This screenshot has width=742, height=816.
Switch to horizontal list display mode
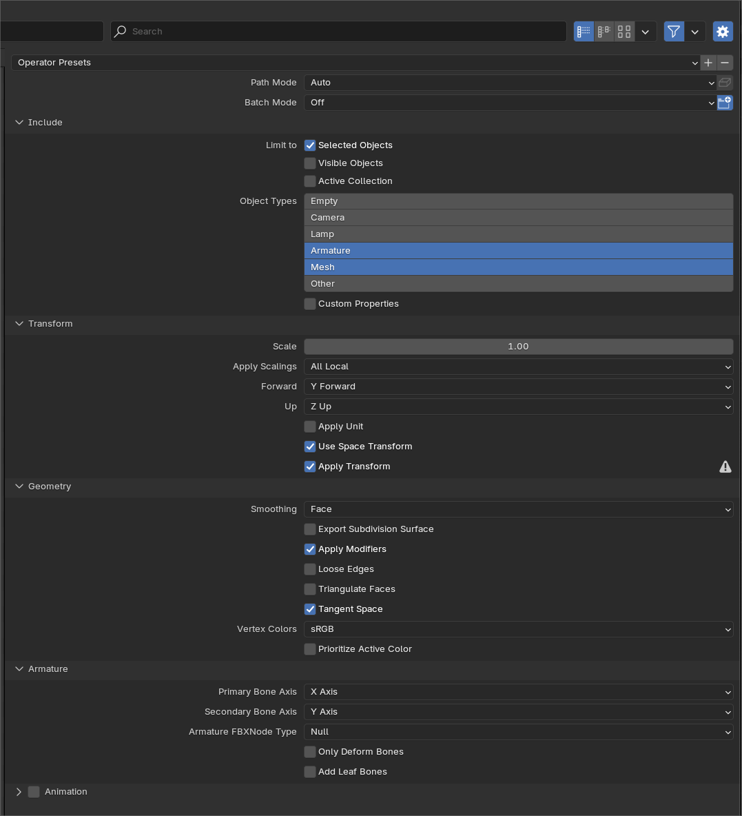(x=604, y=31)
